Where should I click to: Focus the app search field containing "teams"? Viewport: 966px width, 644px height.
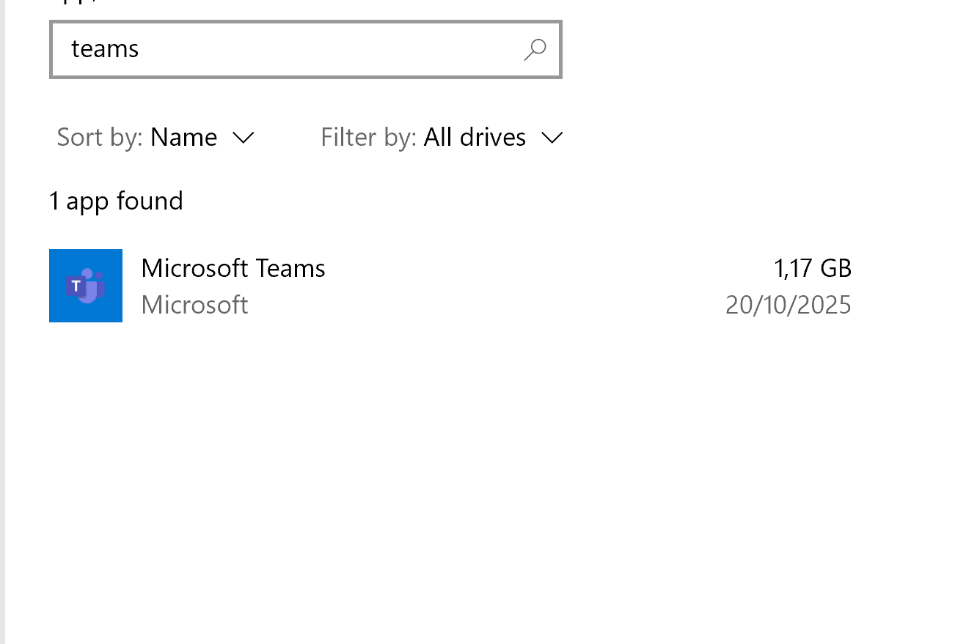tap(306, 50)
